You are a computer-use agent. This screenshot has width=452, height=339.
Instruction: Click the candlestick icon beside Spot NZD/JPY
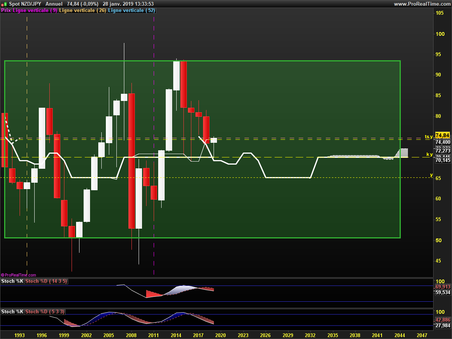(x=4, y=4)
